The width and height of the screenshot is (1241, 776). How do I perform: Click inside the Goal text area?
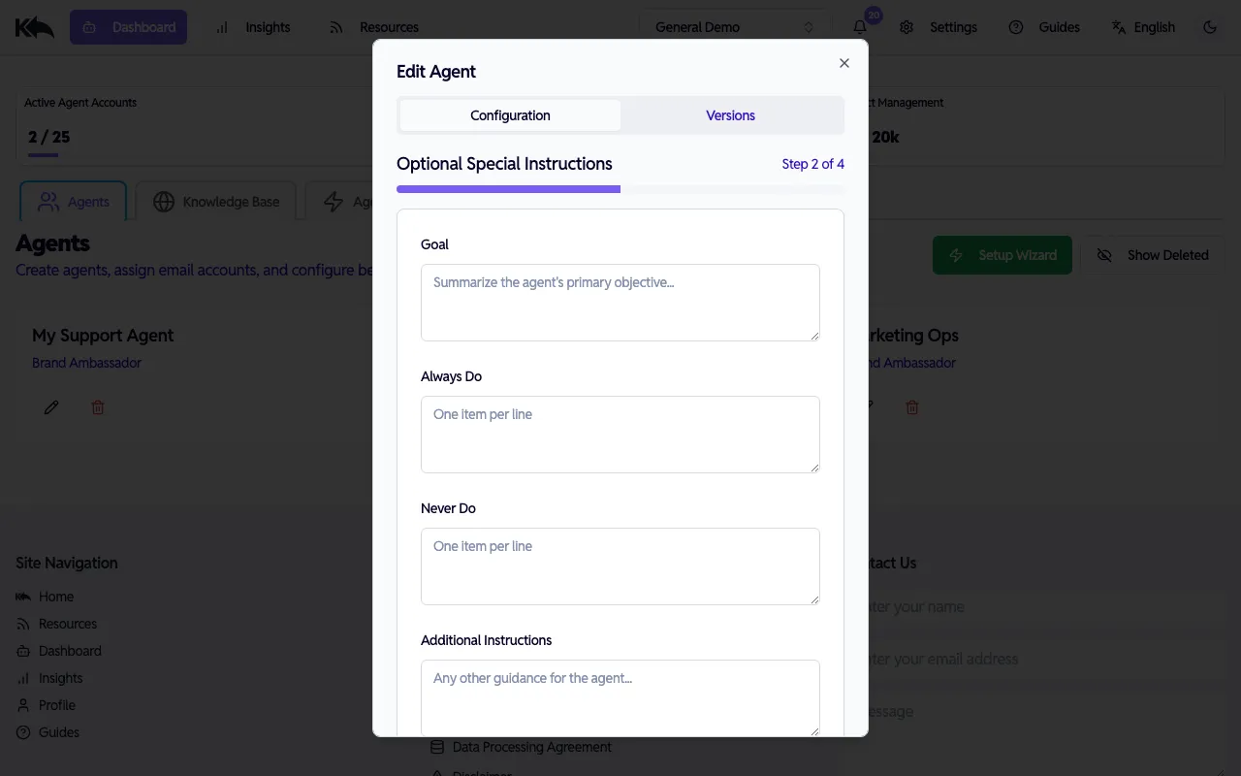[620, 302]
